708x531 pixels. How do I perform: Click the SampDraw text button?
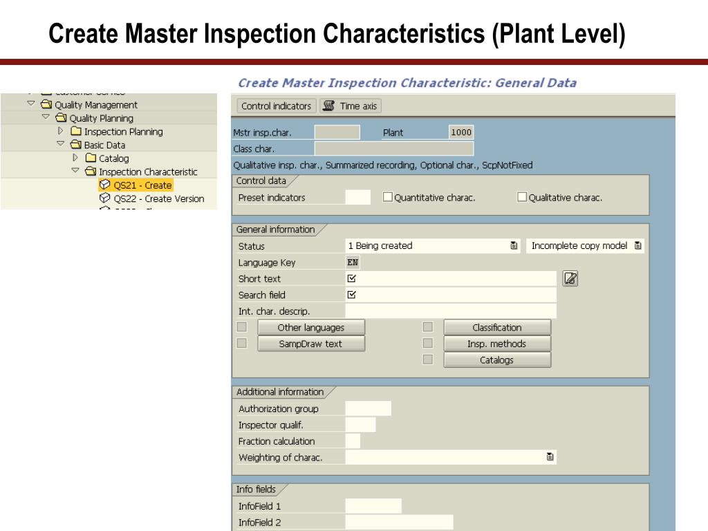pyautogui.click(x=311, y=344)
